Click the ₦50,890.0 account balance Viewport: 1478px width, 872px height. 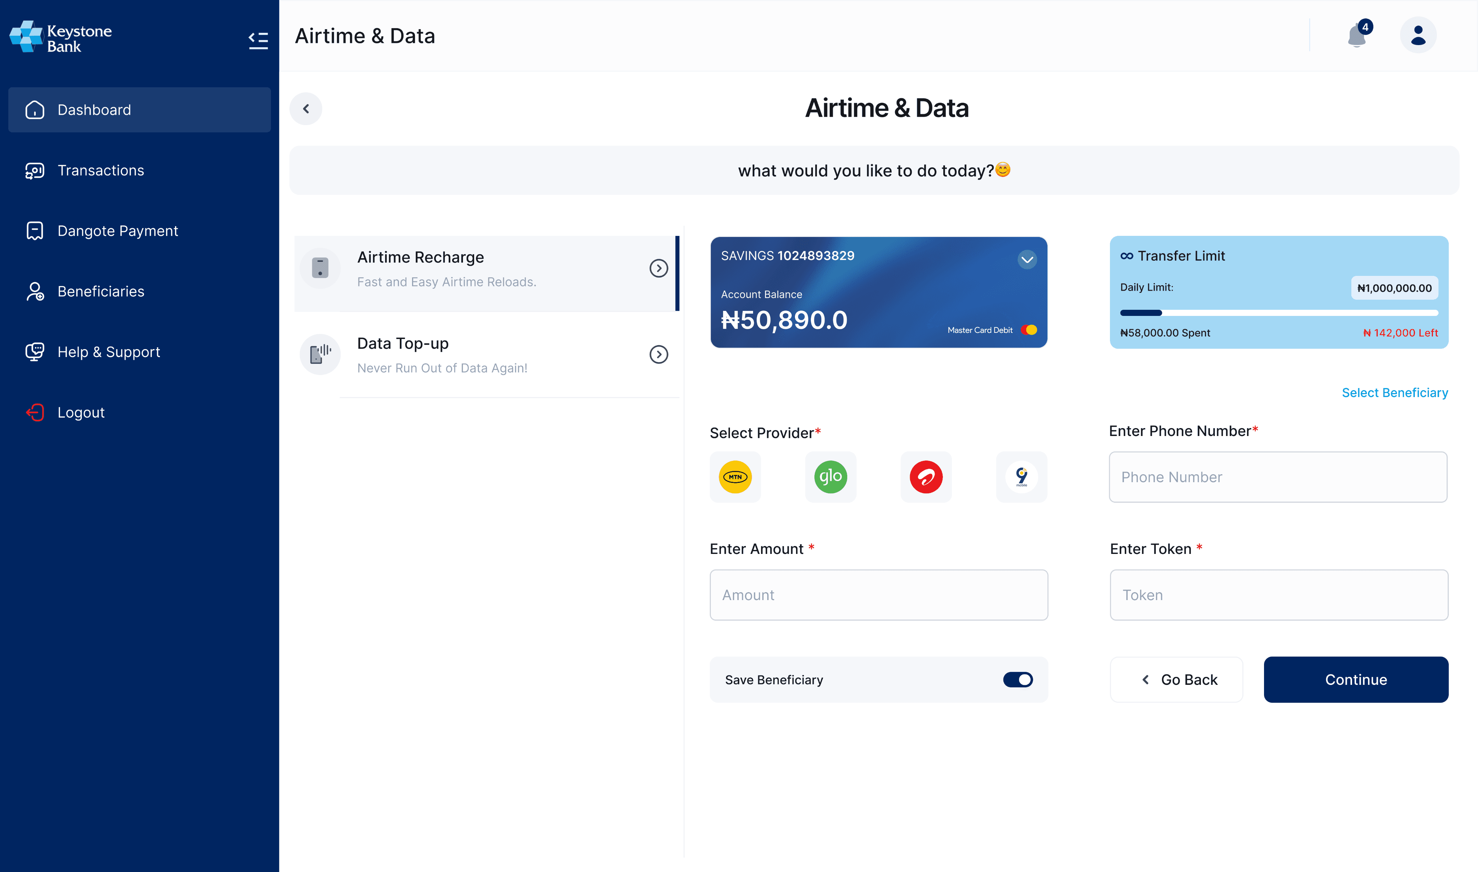[x=784, y=320]
